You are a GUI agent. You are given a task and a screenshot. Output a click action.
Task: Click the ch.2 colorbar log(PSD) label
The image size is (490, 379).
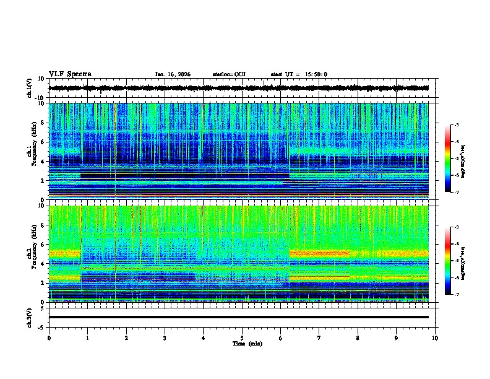463,263
